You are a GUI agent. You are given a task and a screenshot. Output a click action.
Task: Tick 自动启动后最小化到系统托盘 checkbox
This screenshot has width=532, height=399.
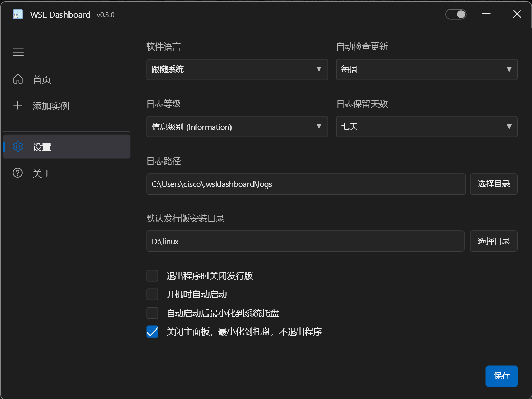coord(152,313)
